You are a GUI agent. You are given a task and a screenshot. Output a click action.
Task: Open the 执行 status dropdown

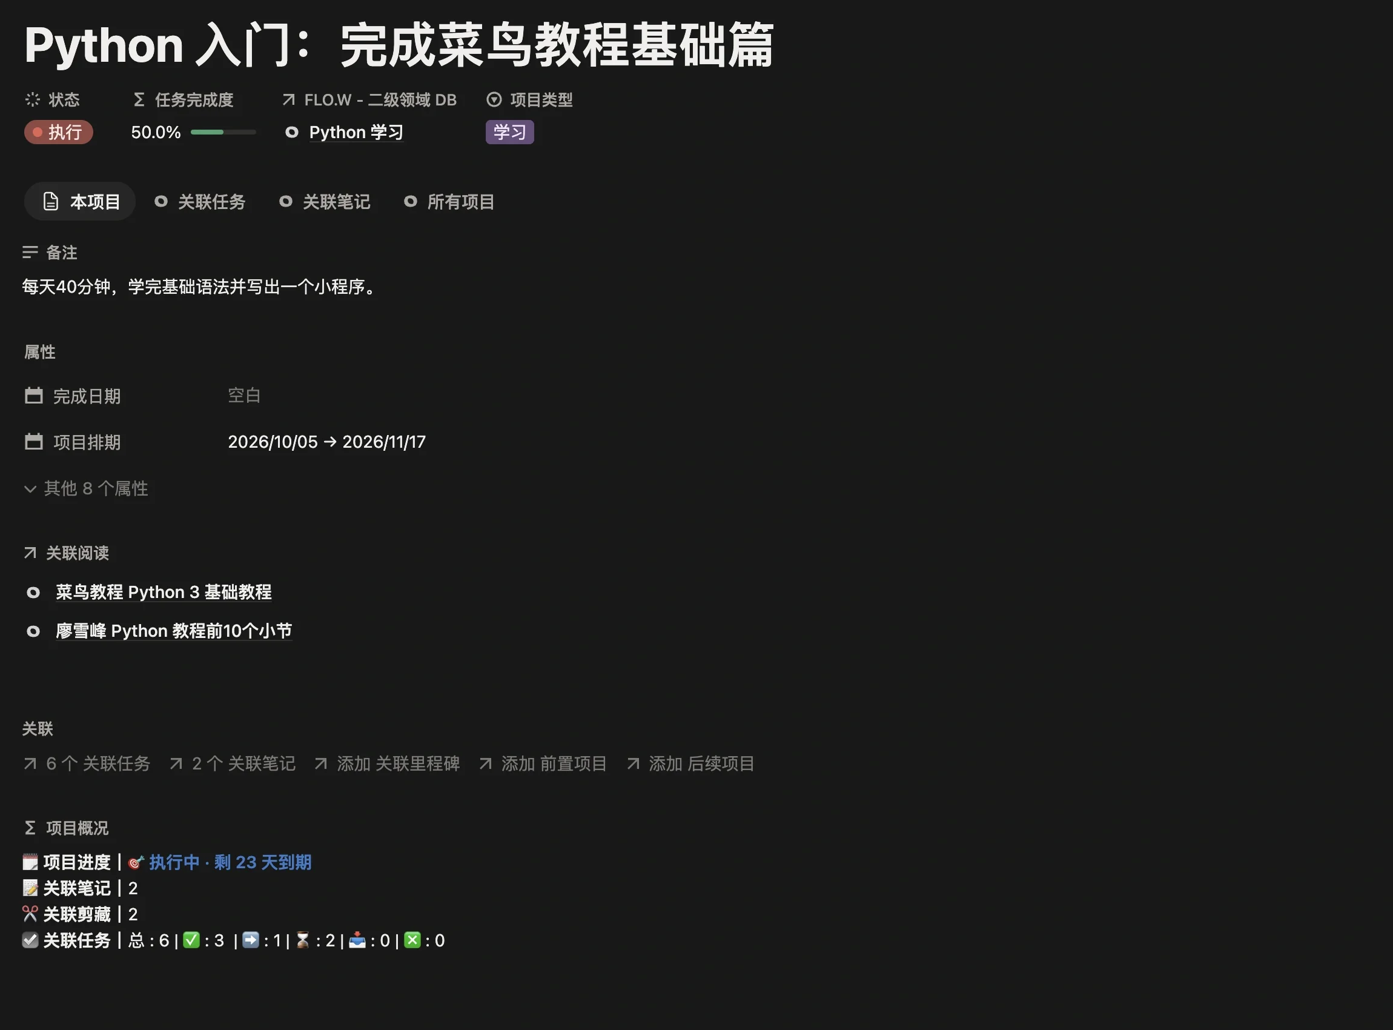tap(59, 132)
